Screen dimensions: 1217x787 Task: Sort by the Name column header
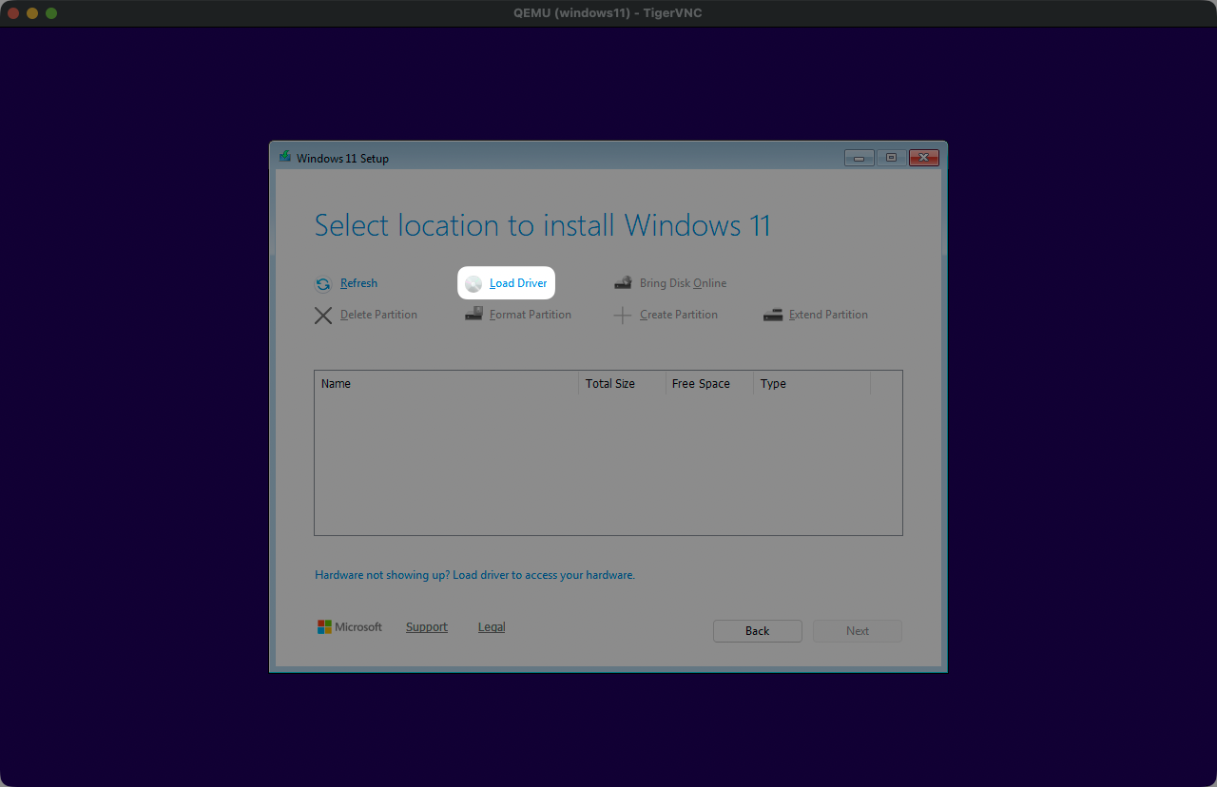pos(446,384)
